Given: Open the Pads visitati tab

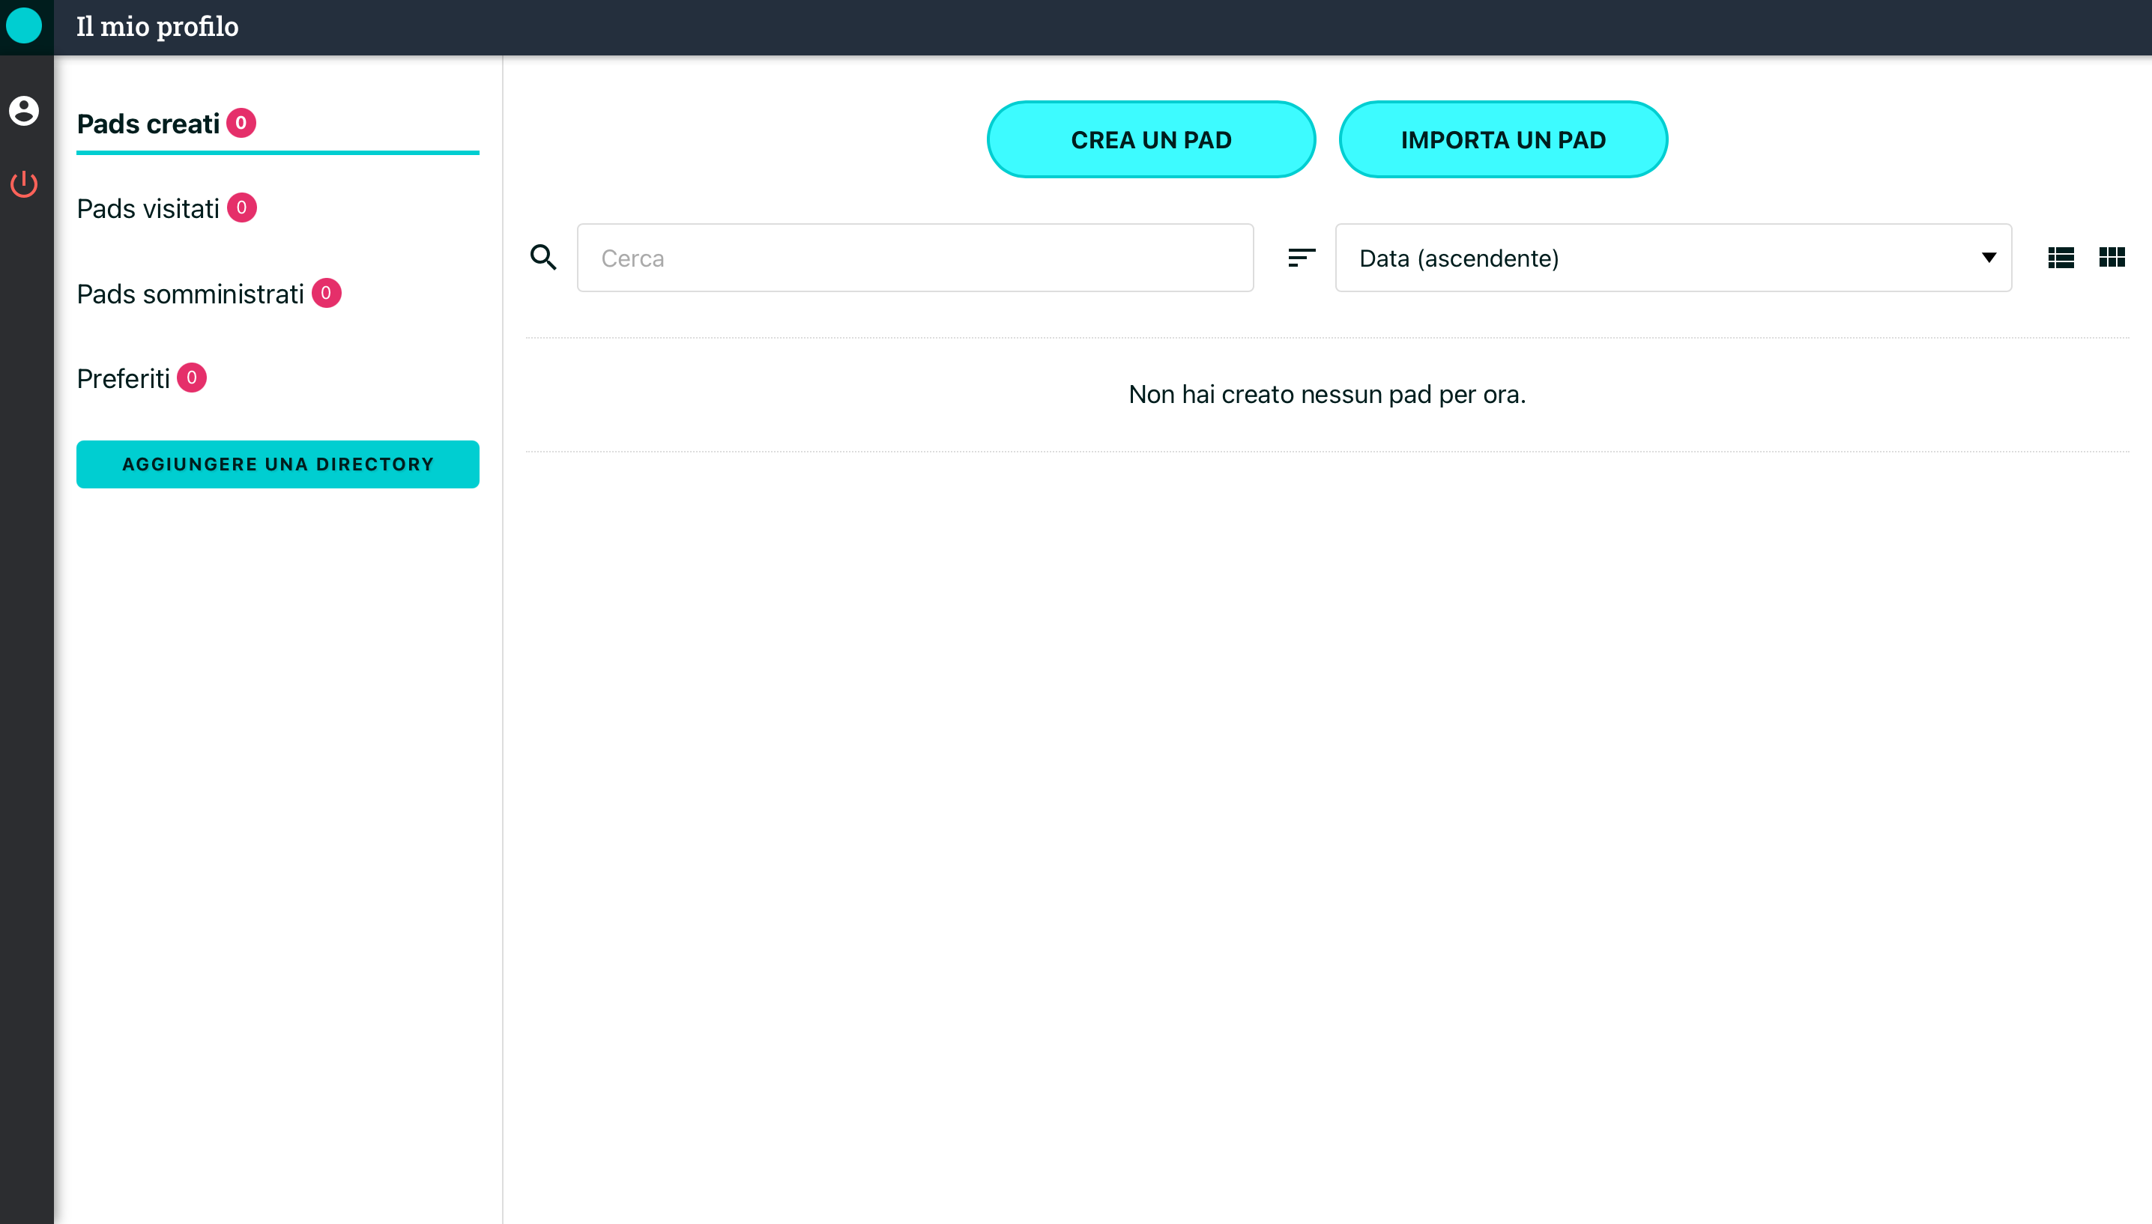Looking at the screenshot, I should coord(166,208).
